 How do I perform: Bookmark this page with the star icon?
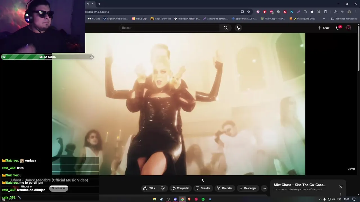[249, 12]
